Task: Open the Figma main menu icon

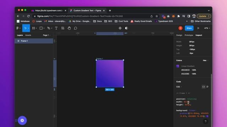Action: pyautogui.click(x=17, y=28)
